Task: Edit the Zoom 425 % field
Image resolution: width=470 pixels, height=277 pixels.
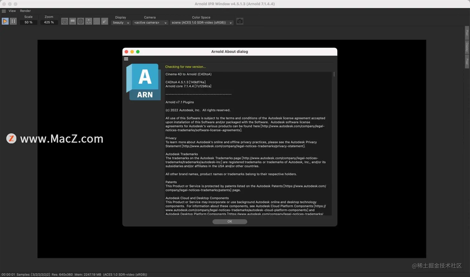Action: click(x=49, y=22)
